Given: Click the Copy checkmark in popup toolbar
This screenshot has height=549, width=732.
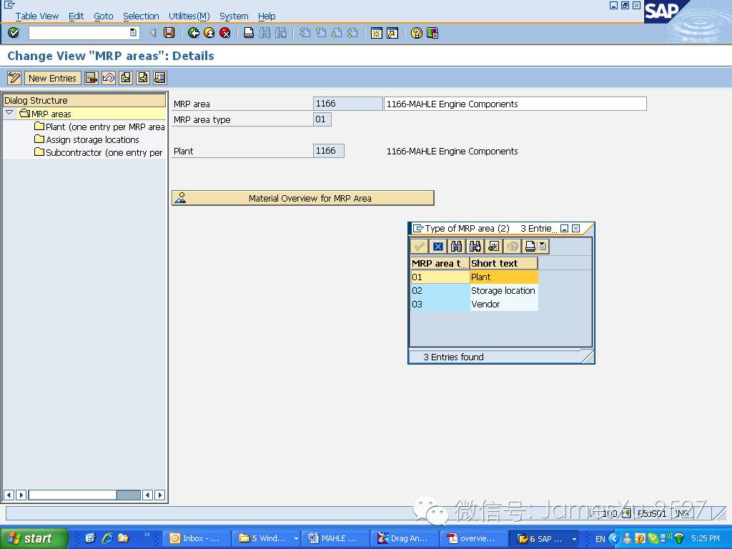Looking at the screenshot, I should [419, 246].
